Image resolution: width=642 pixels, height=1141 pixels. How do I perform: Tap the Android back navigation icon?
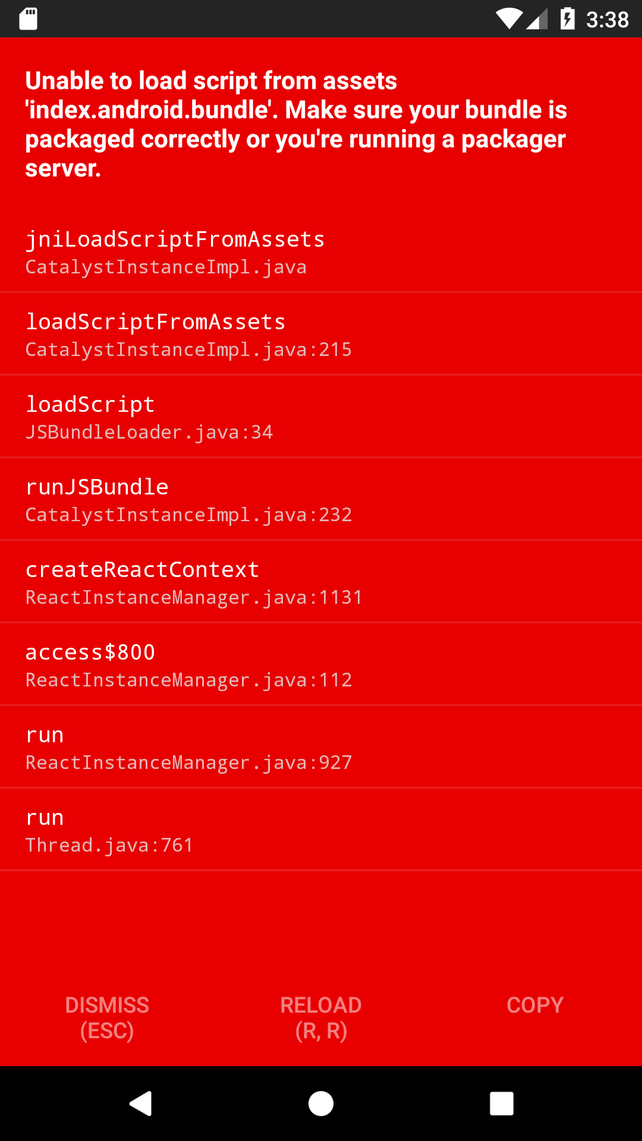click(x=141, y=1104)
